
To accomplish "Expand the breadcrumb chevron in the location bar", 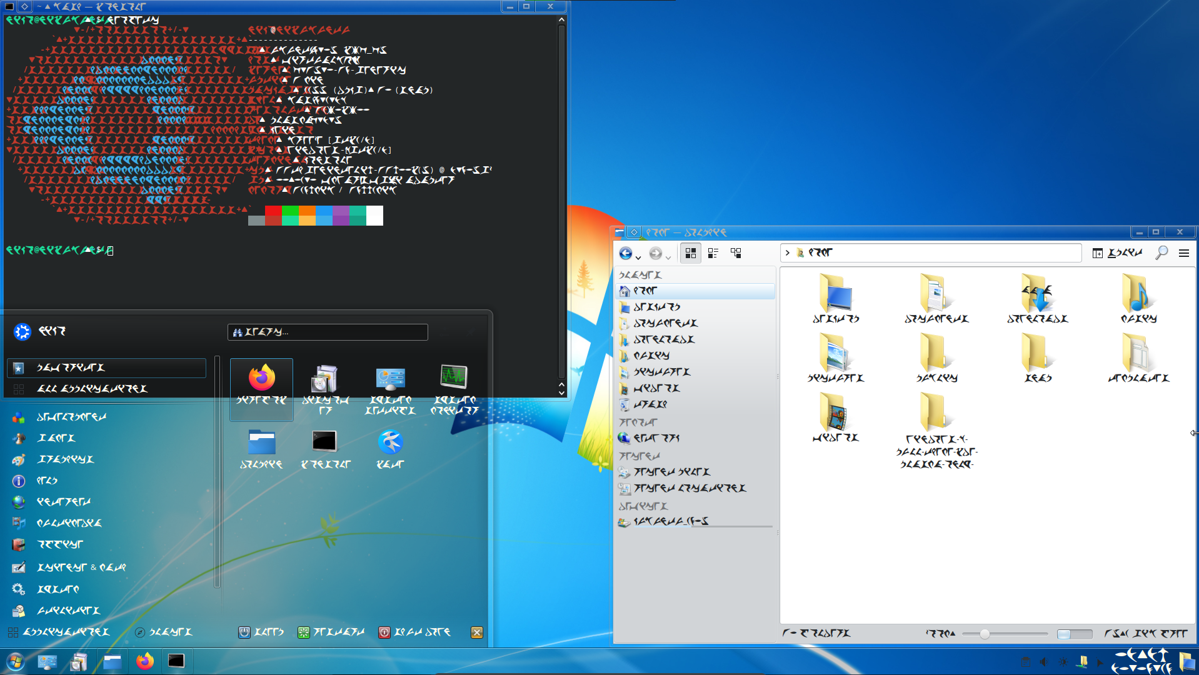I will (788, 252).
